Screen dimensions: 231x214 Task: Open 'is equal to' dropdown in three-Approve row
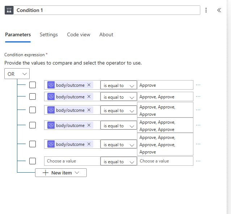pos(119,110)
